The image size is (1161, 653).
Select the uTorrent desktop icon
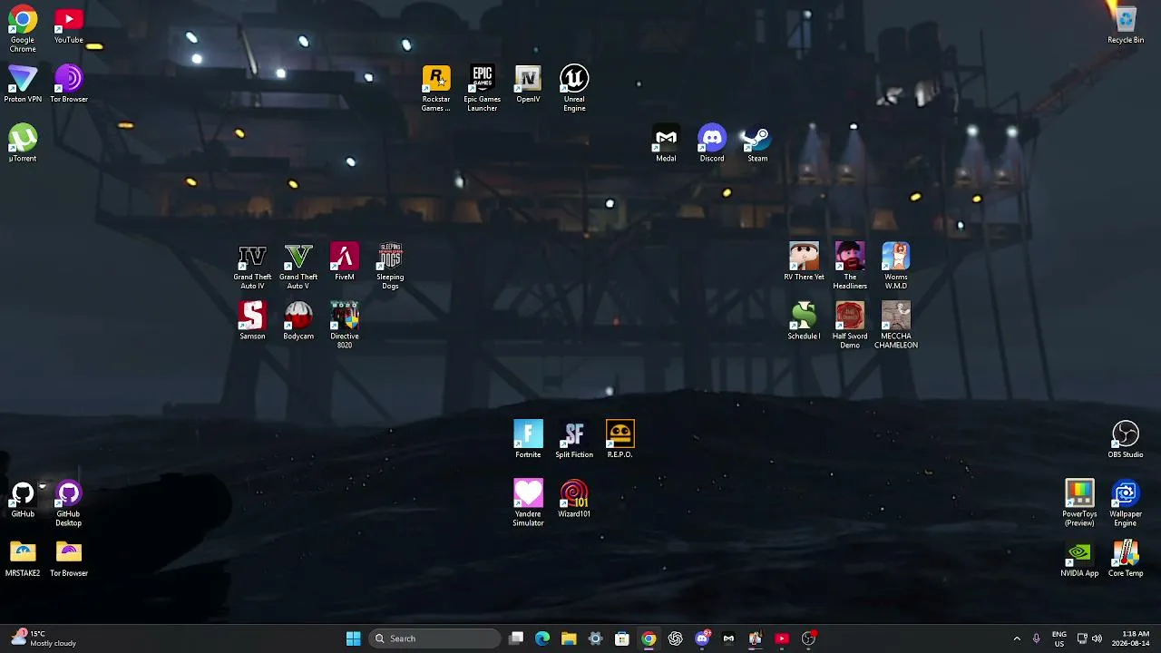(x=23, y=143)
